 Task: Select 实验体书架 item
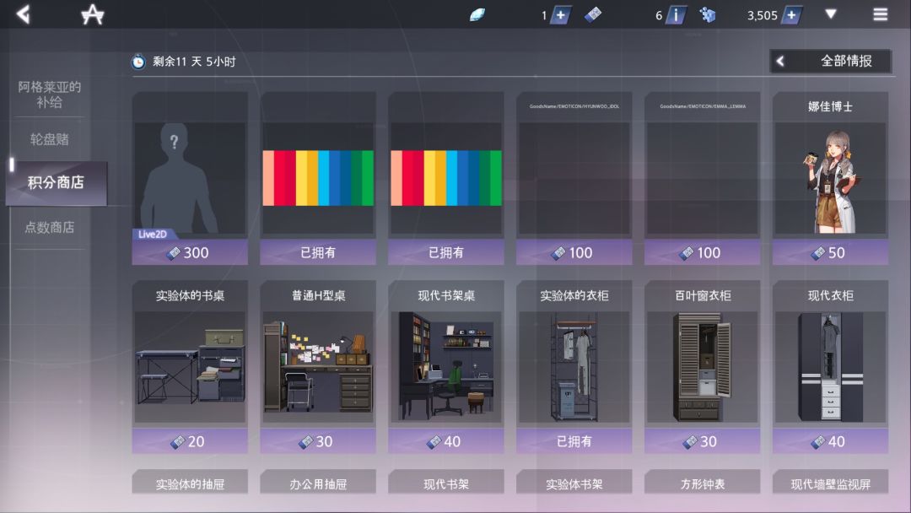pos(574,483)
